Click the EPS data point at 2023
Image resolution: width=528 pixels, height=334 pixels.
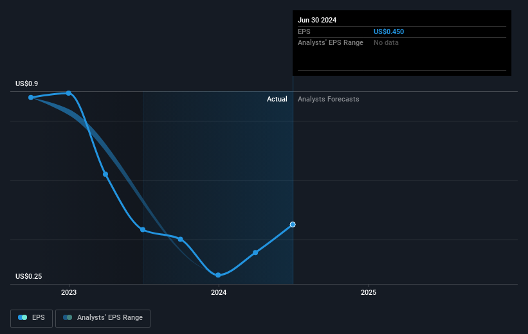(68, 93)
